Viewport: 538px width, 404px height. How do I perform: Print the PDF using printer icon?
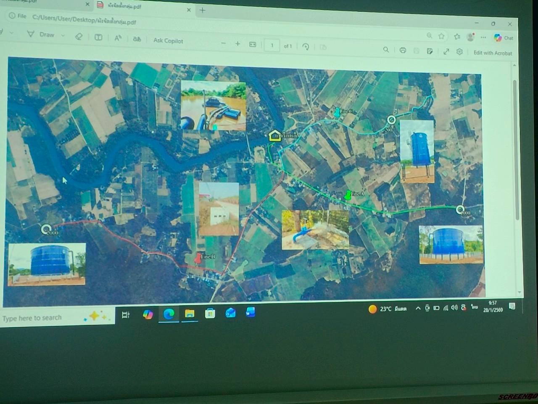pyautogui.click(x=403, y=50)
